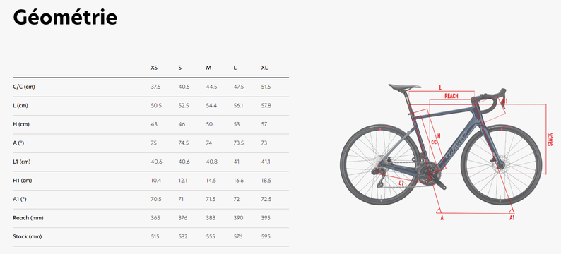Click the M reach value 383
The width and height of the screenshot is (561, 254).
pyautogui.click(x=211, y=218)
